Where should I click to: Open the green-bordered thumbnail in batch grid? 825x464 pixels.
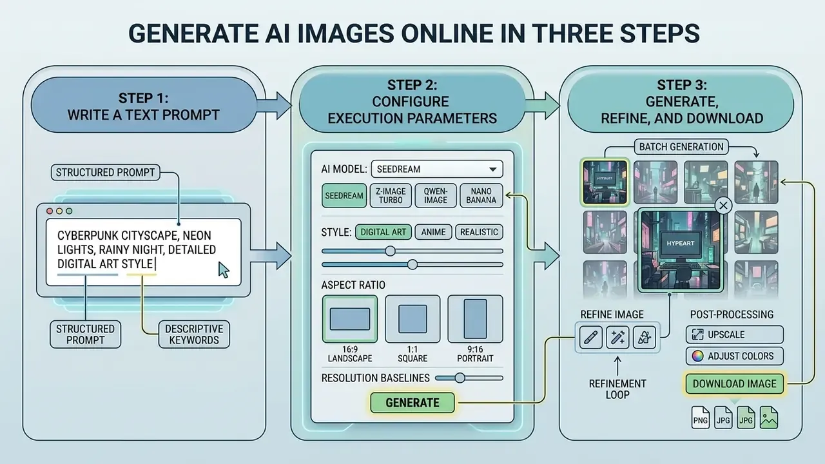pyautogui.click(x=604, y=182)
